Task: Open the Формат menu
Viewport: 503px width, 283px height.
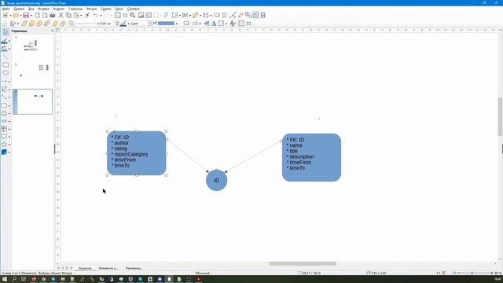Action: coord(59,9)
